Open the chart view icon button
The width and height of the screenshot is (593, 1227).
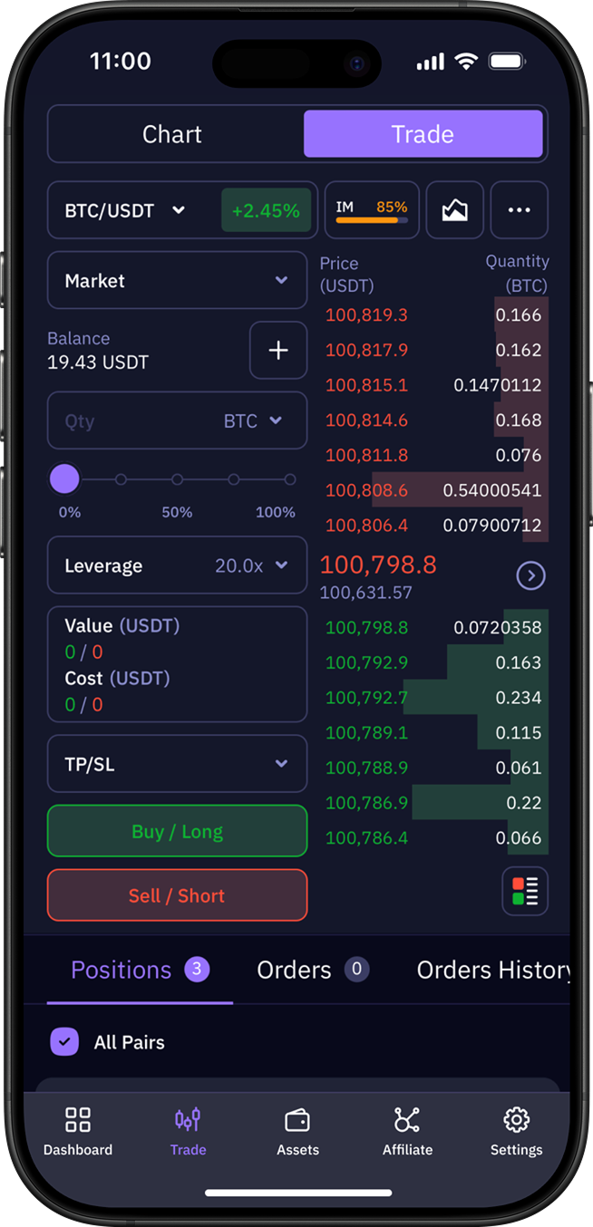click(x=454, y=210)
